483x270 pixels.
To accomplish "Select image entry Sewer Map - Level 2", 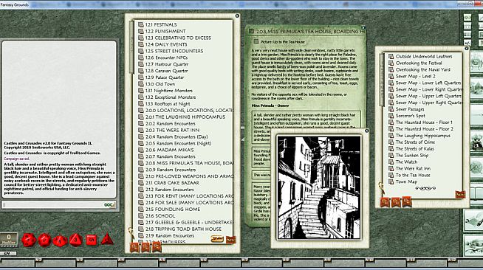I will [x=415, y=76].
